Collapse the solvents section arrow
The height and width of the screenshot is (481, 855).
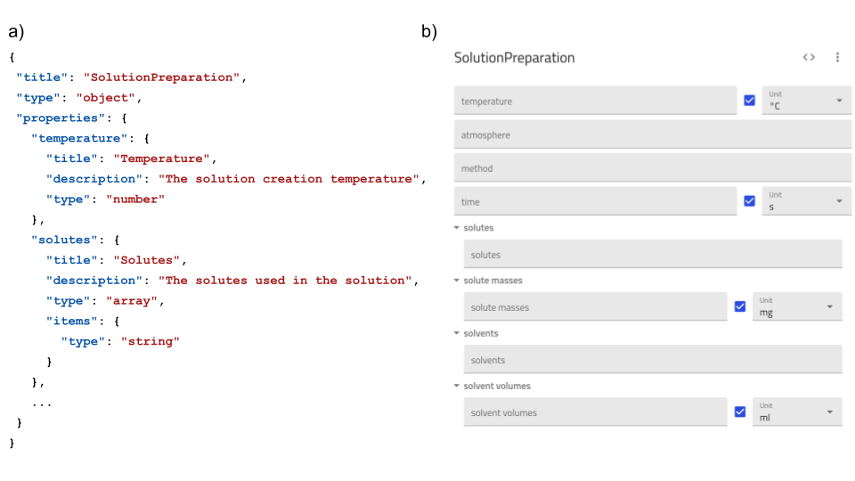pos(457,333)
